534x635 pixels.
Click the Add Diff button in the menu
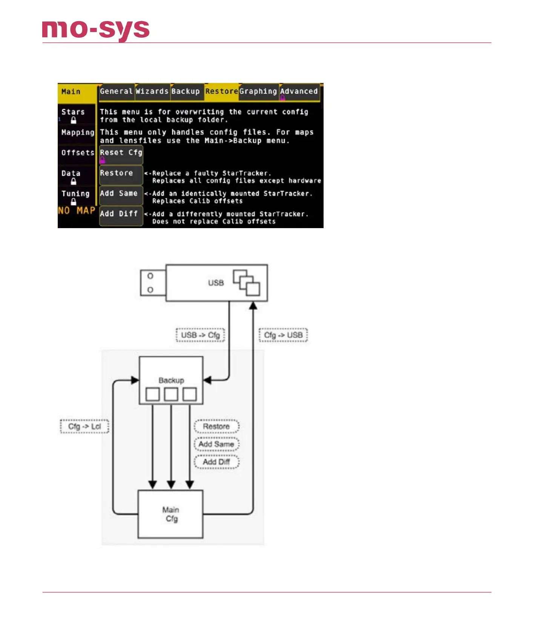[x=121, y=216]
